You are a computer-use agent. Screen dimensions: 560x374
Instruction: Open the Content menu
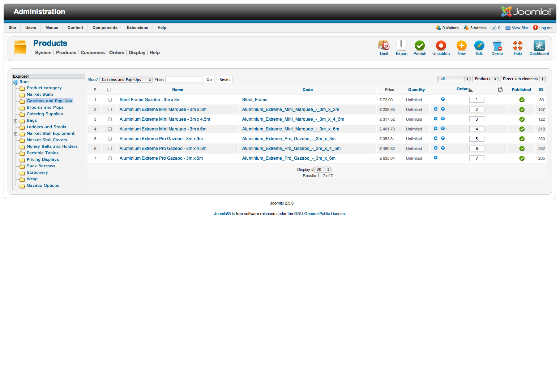pyautogui.click(x=75, y=27)
